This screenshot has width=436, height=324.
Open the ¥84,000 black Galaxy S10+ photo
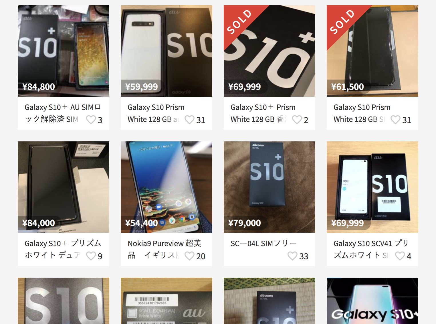coord(64,187)
